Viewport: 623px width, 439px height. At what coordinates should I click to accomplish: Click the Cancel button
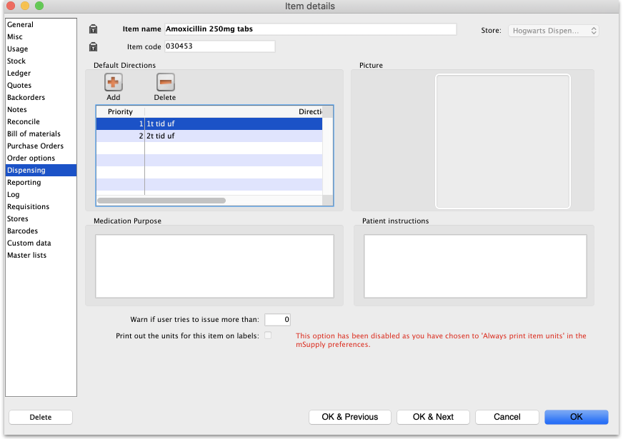pos(507,417)
